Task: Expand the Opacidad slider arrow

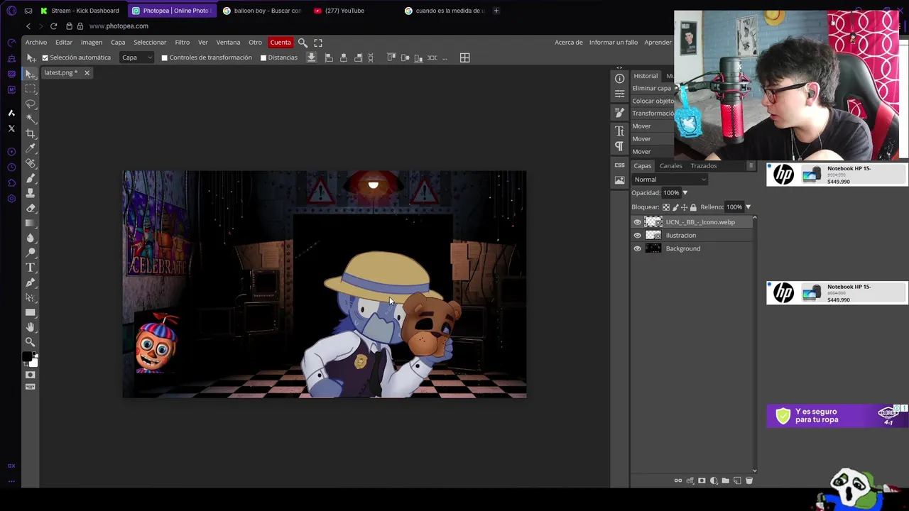Action: (685, 193)
